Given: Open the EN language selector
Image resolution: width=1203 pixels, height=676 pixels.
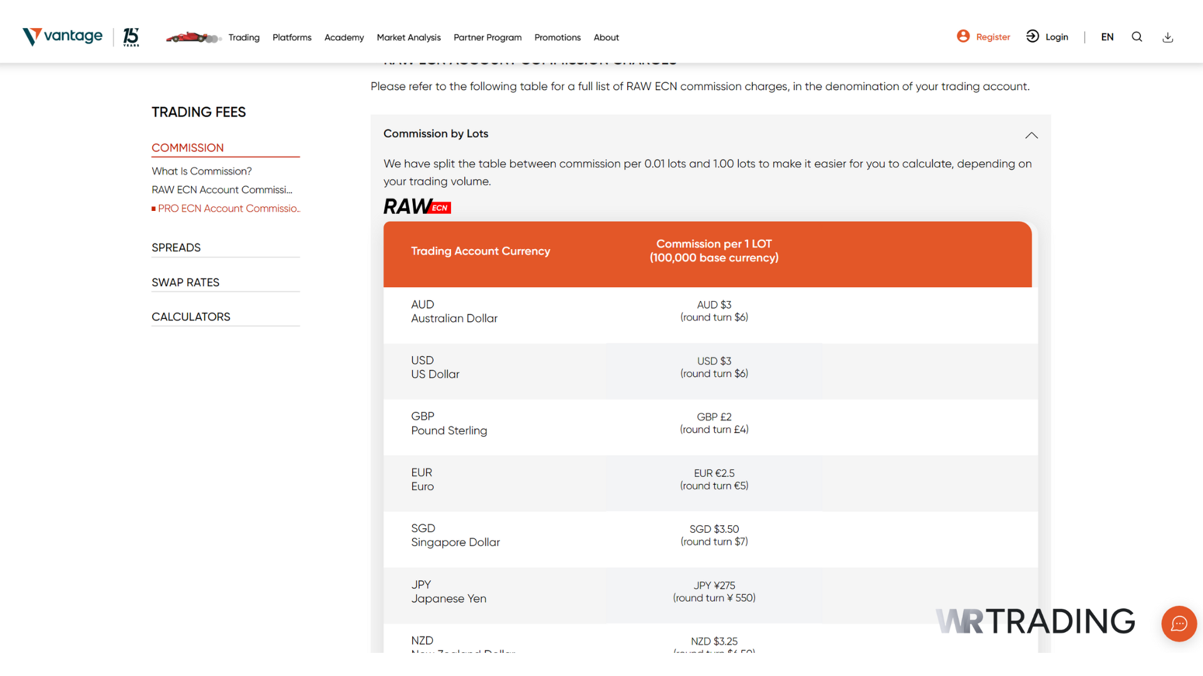Looking at the screenshot, I should 1107,37.
